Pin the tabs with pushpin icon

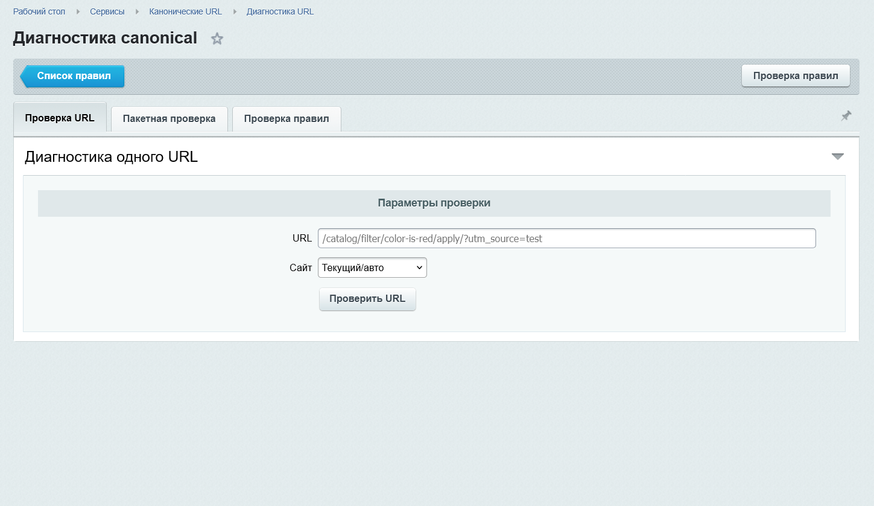pyautogui.click(x=846, y=116)
